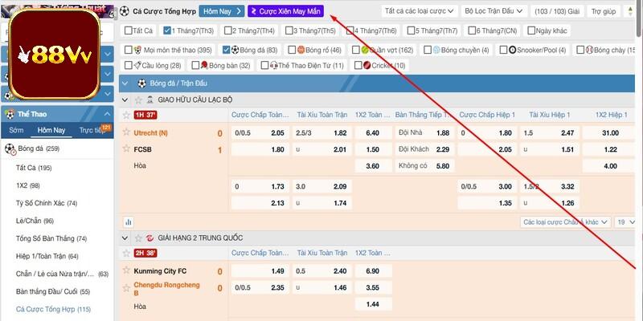This screenshot has width=643, height=321.
Task: Open the statistics bar chart icon
Action: point(128,221)
